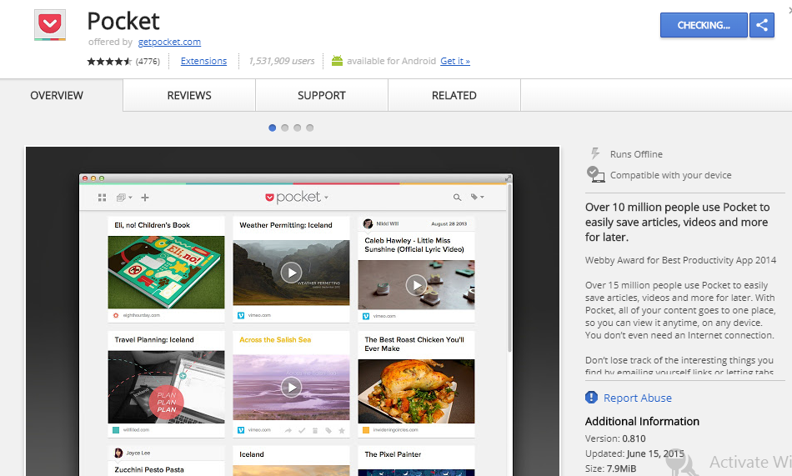
Task: Click the inkedingcircles.com source icon under chicken card
Action: (366, 430)
